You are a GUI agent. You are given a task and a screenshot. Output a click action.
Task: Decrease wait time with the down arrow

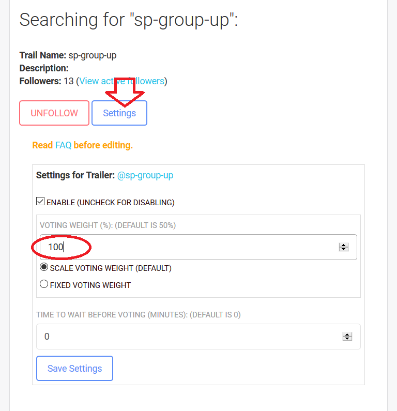[x=347, y=339]
